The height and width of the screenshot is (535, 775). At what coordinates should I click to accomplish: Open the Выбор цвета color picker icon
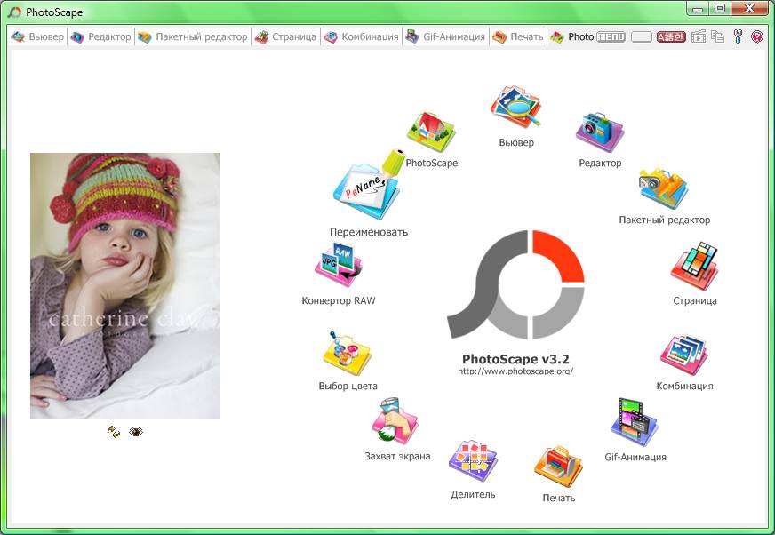pyautogui.click(x=347, y=353)
